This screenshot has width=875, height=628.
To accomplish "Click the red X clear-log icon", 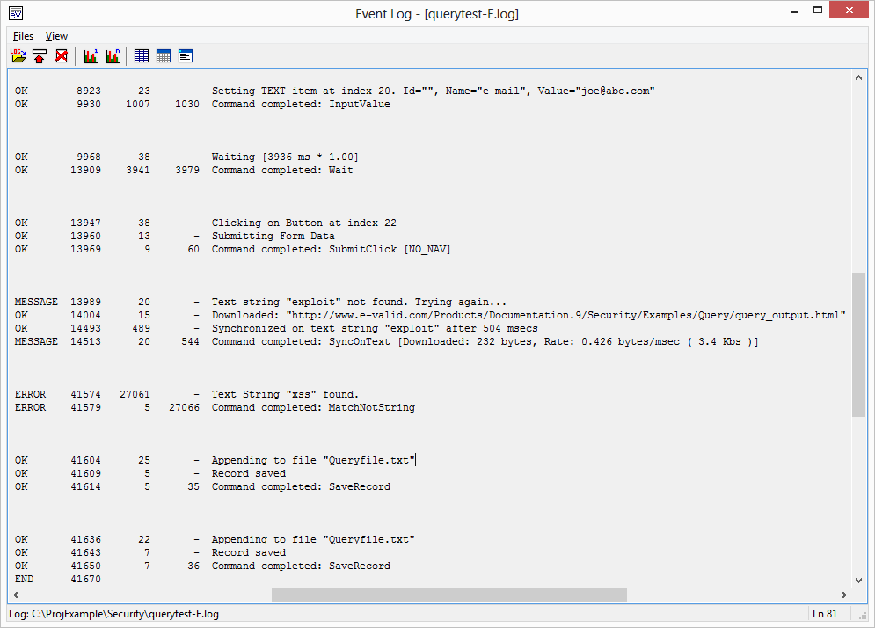I will (62, 55).
